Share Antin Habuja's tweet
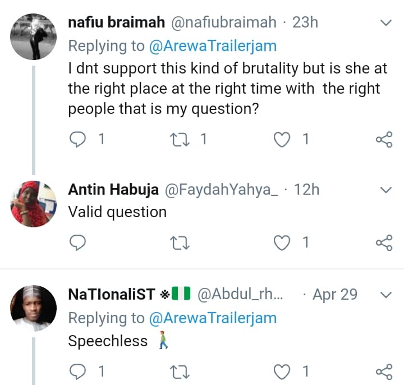This screenshot has height=385, width=404. tap(384, 242)
